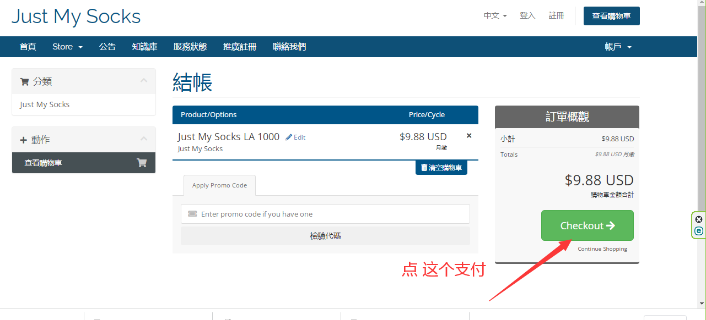Click the trash icon on the 清空購物車 button
The width and height of the screenshot is (706, 320).
point(424,168)
